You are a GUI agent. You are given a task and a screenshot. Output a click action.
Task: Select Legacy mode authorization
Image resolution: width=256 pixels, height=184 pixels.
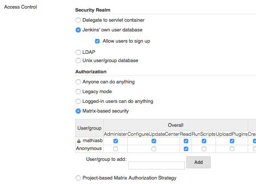[78, 92]
